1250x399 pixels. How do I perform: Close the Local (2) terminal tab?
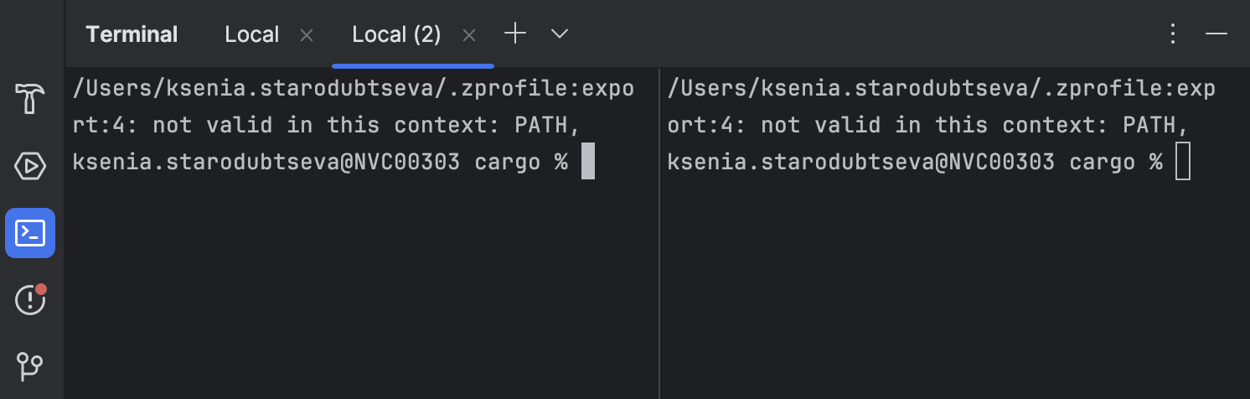(469, 35)
